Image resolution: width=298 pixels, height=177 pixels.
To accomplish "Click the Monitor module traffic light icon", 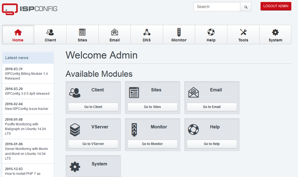I will [x=134, y=130].
